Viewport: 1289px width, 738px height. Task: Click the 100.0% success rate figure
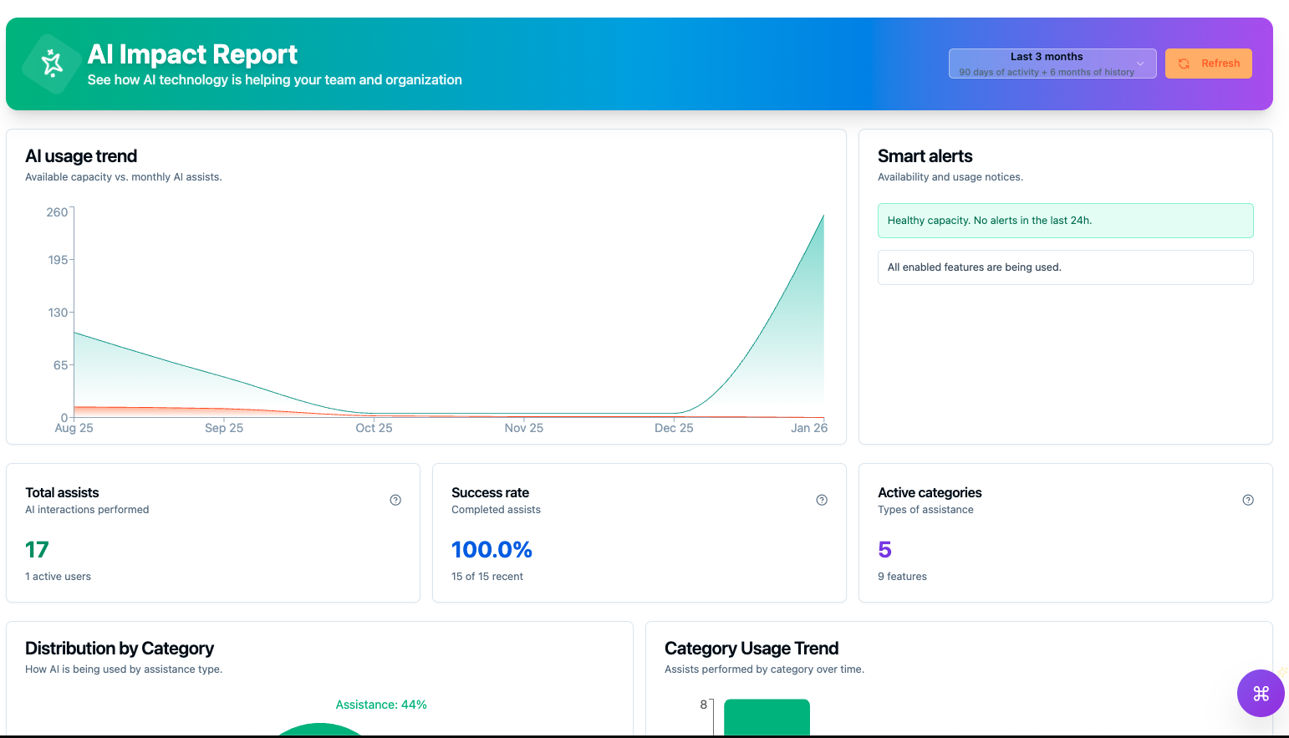point(492,550)
